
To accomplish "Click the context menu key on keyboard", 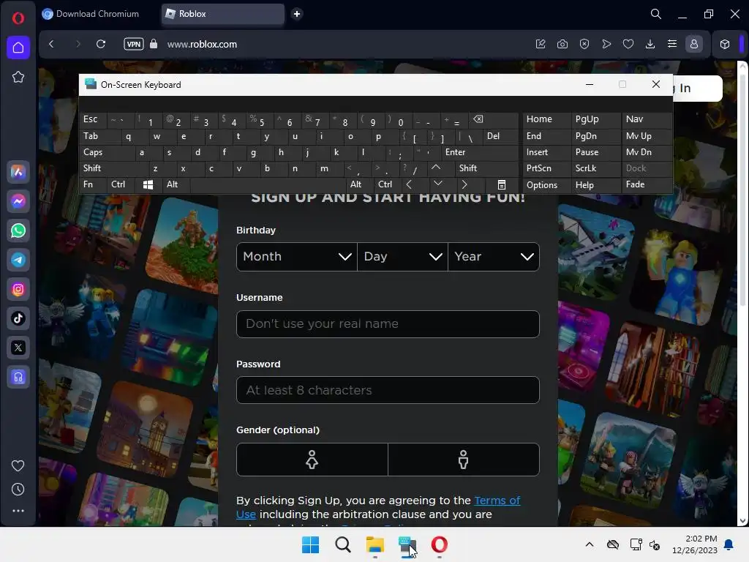I will (x=502, y=185).
